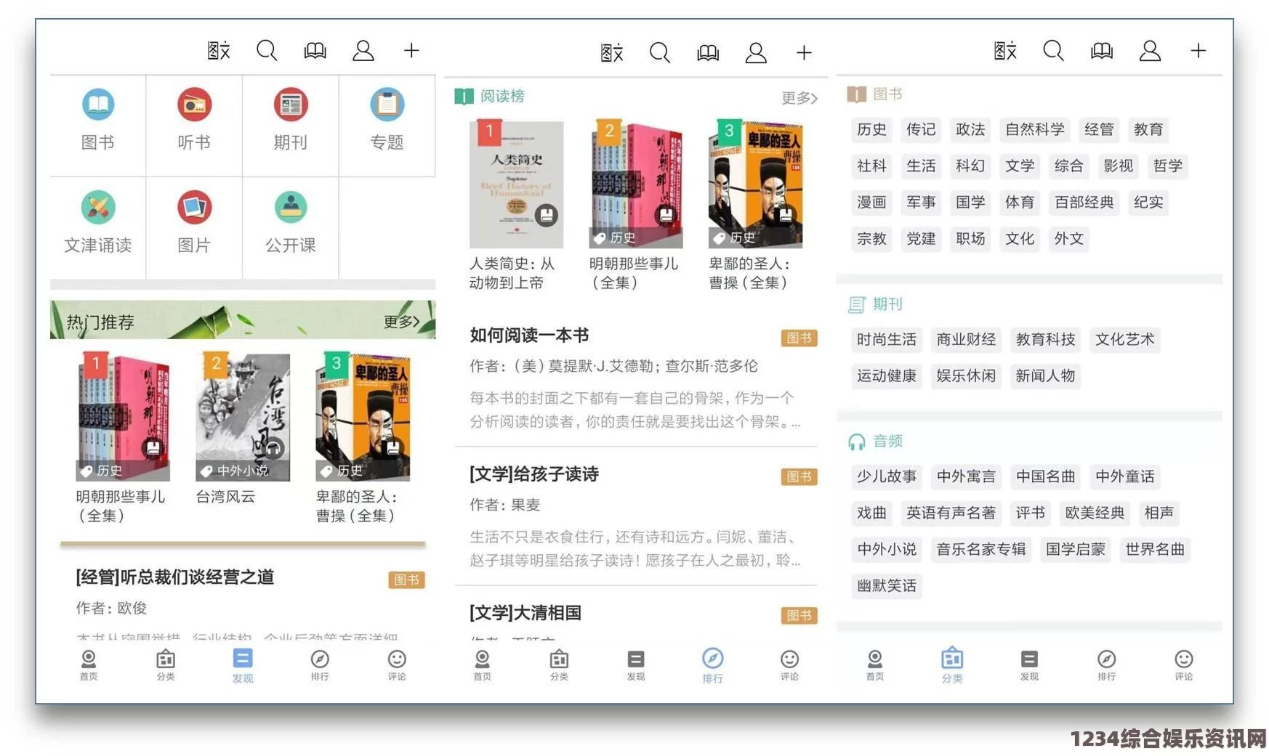Open [文学]给孩子读诗 book entry
Image resolution: width=1269 pixels, height=756 pixels.
(636, 516)
